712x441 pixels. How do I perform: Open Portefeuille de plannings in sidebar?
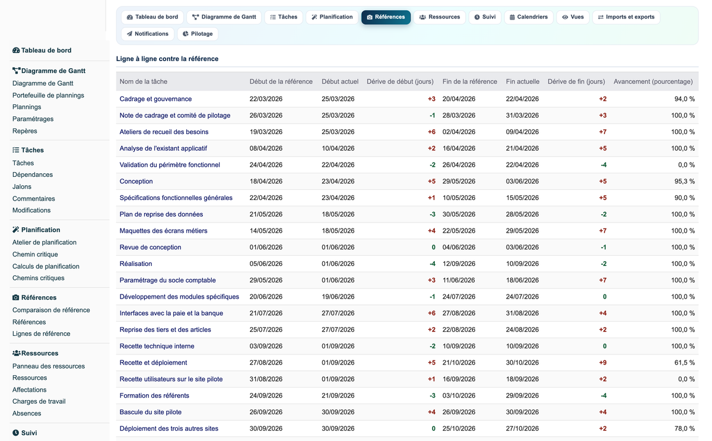coord(48,95)
